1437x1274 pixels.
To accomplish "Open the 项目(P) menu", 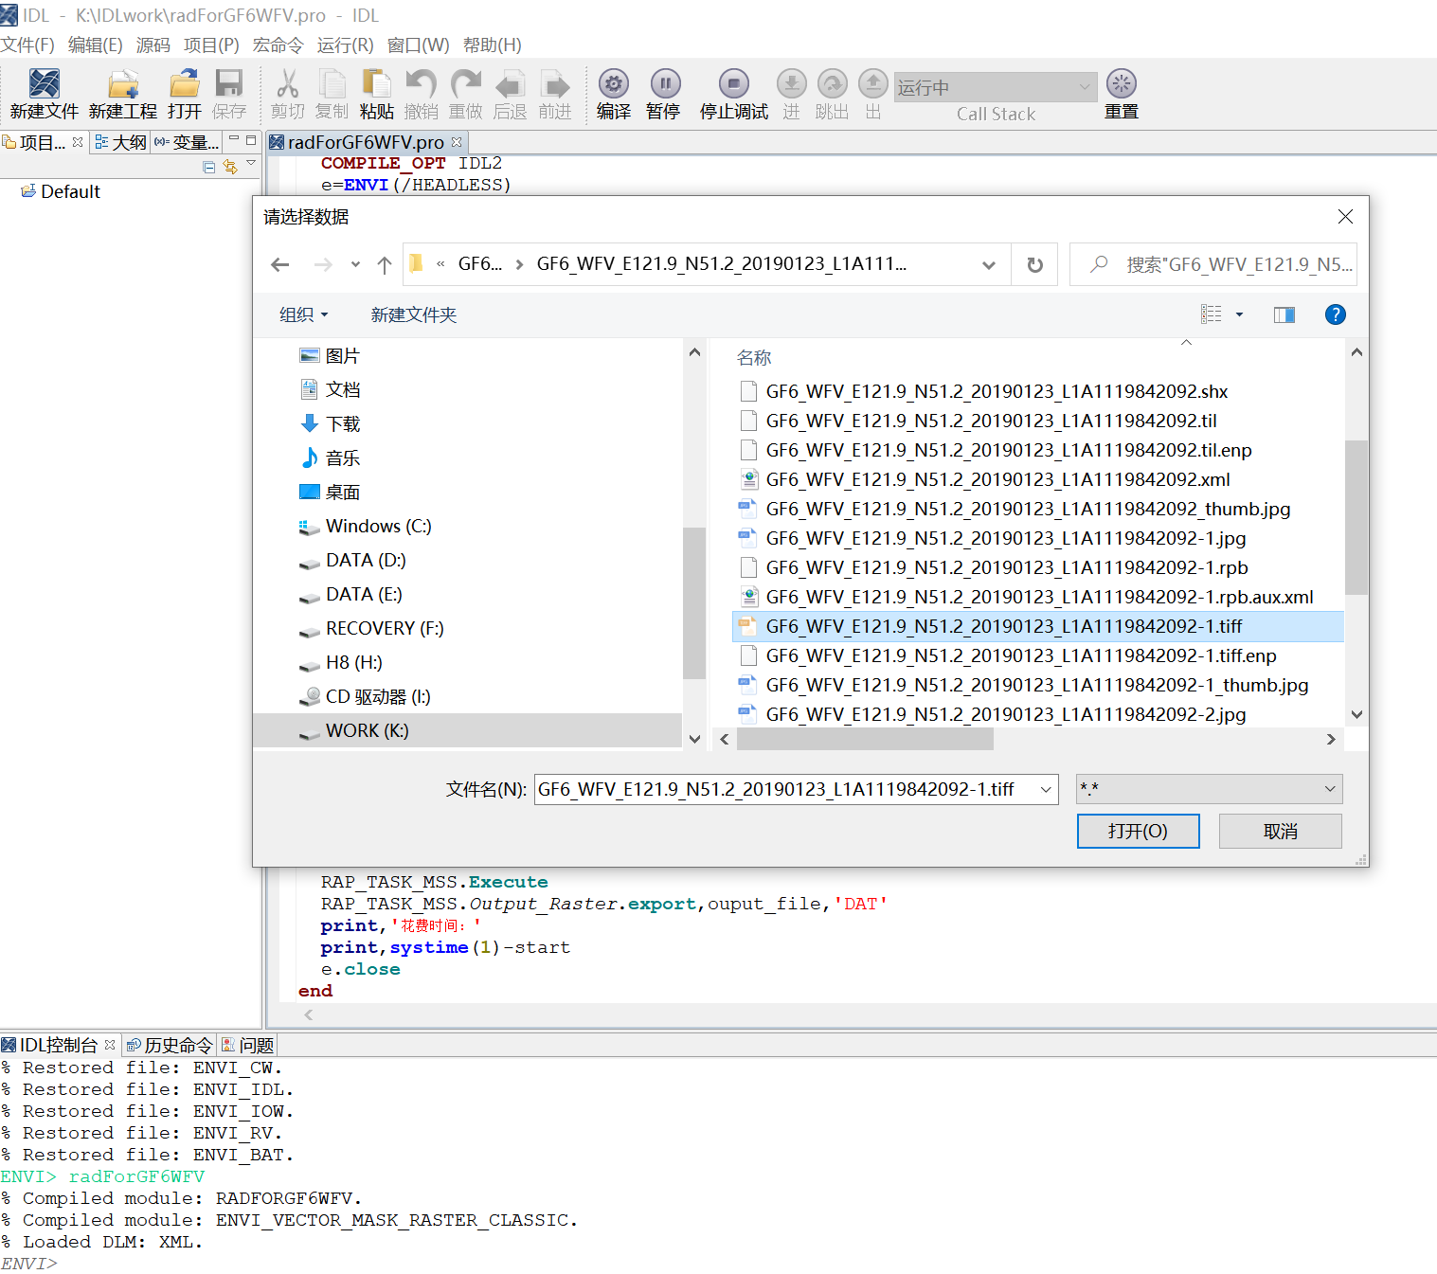I will pyautogui.click(x=211, y=45).
